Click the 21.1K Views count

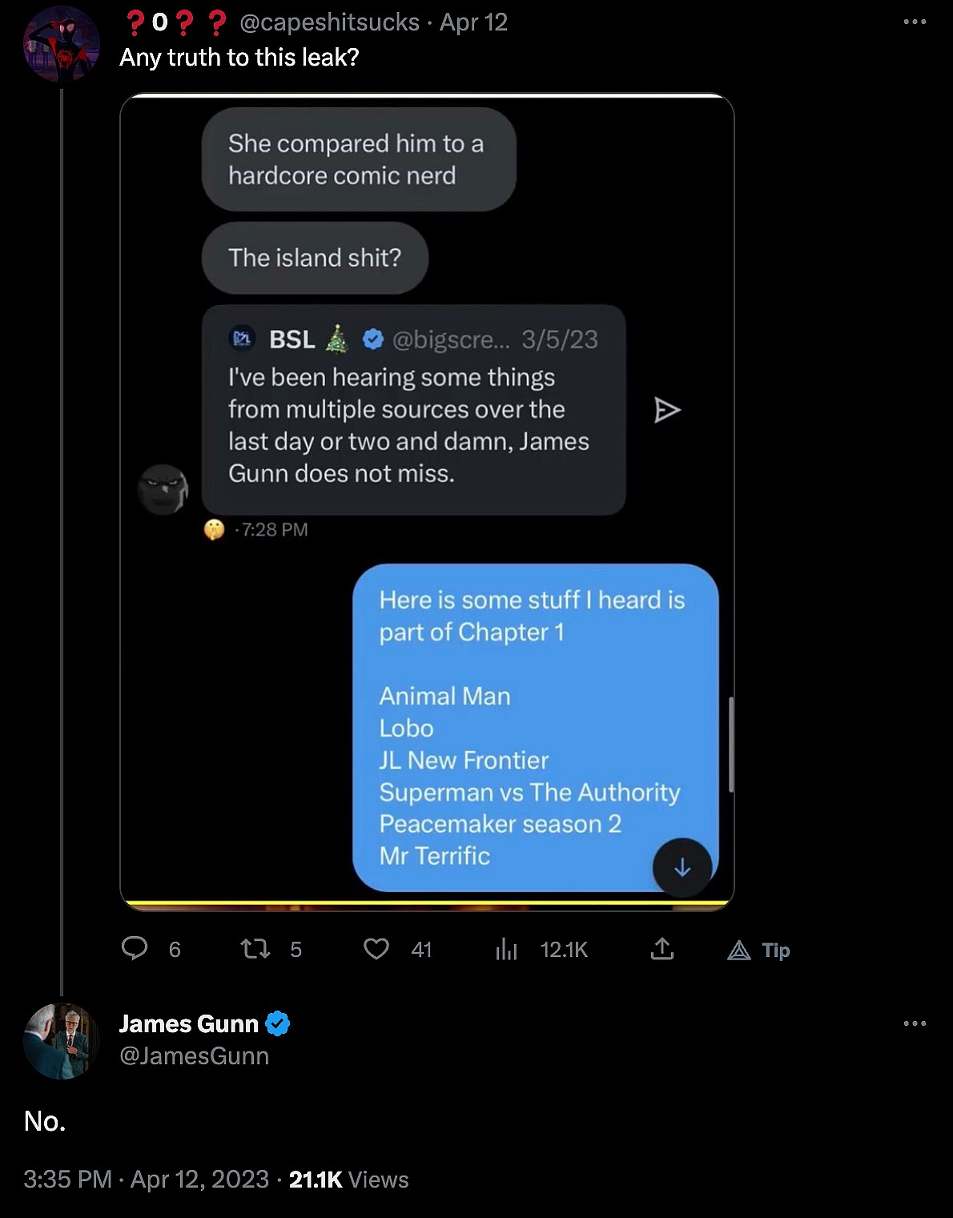[348, 1179]
